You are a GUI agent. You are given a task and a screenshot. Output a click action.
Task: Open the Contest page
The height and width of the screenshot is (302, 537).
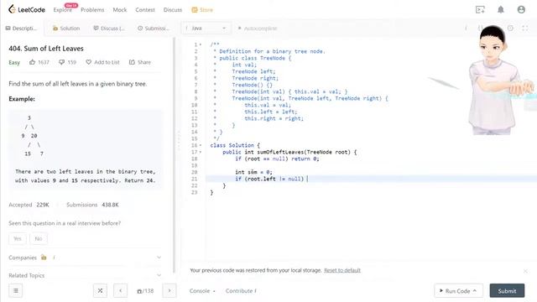click(145, 10)
